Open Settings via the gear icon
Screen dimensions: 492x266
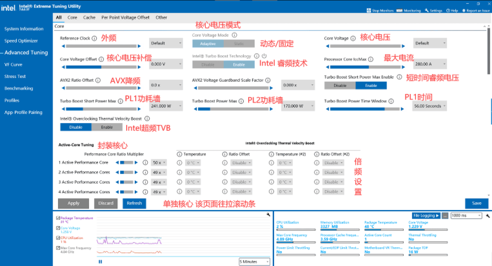[426, 10]
